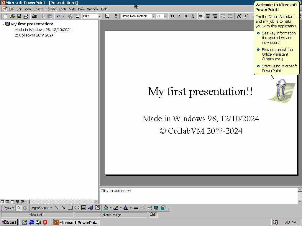Screen dimensions: 302x226
Task: Open the Slide Show menu
Action: (76, 9)
